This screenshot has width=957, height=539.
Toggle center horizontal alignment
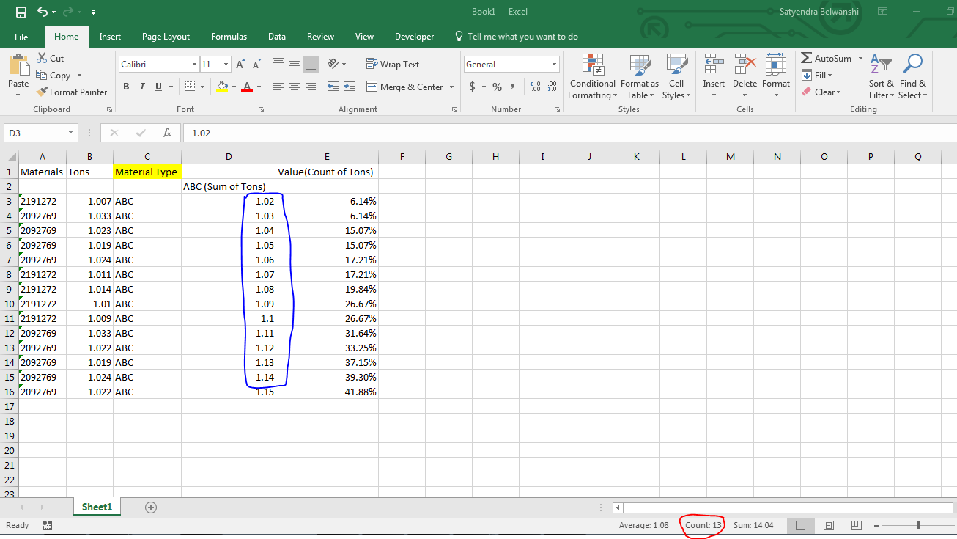click(x=295, y=87)
